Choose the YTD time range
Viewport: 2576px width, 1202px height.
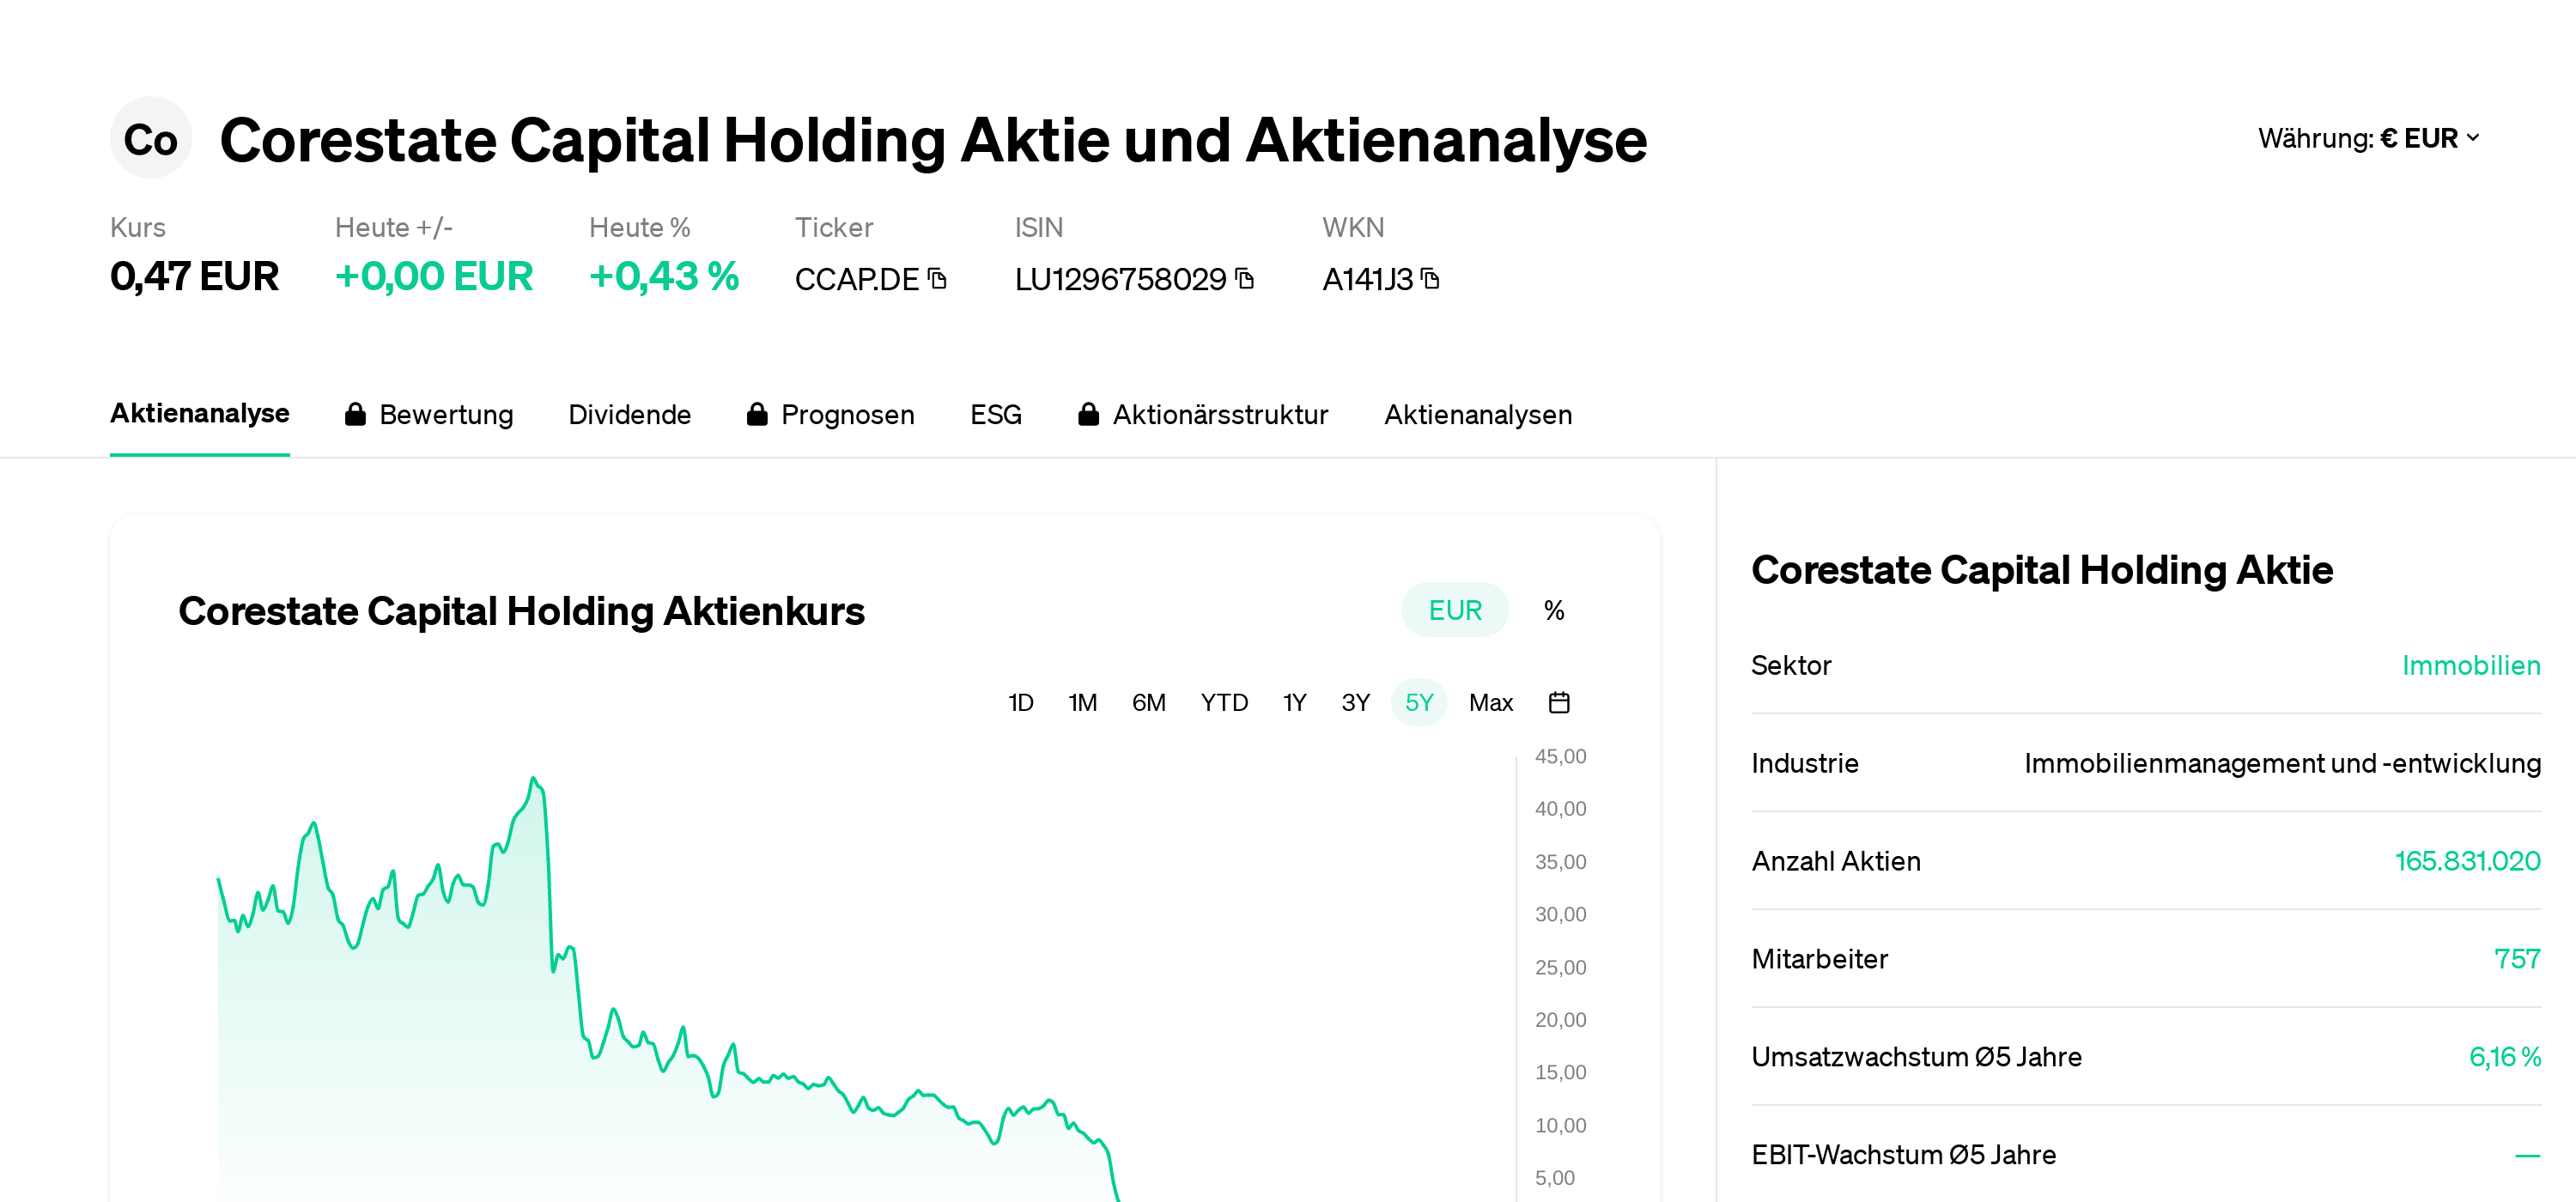click(x=1224, y=702)
